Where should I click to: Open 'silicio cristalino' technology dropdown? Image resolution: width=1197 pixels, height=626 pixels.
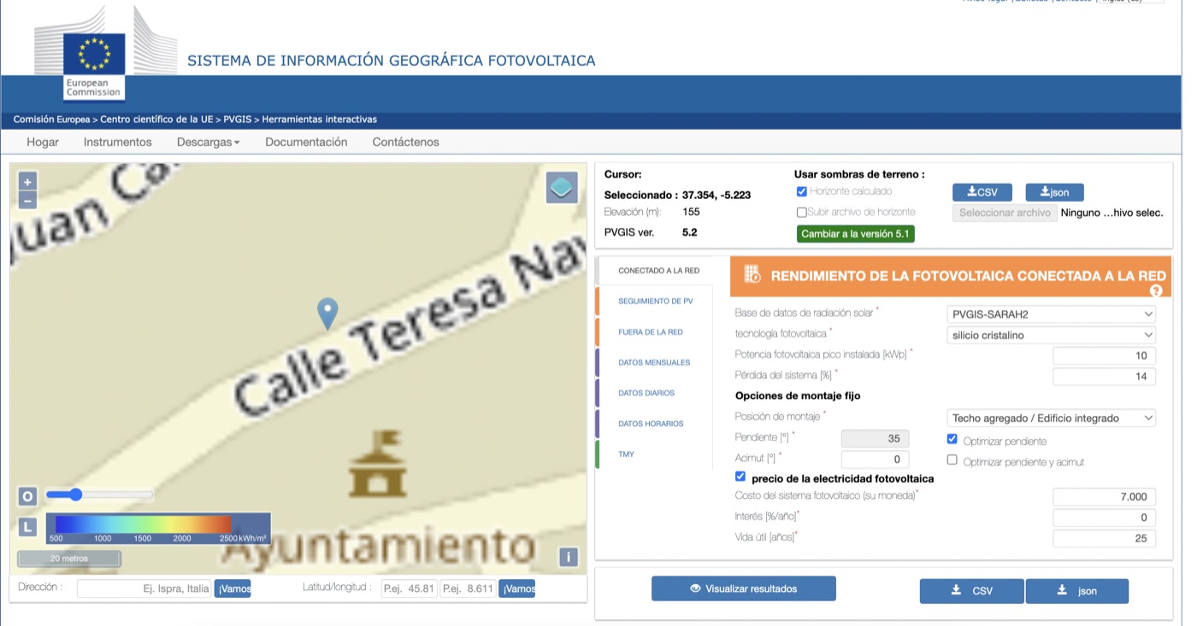coord(1051,335)
